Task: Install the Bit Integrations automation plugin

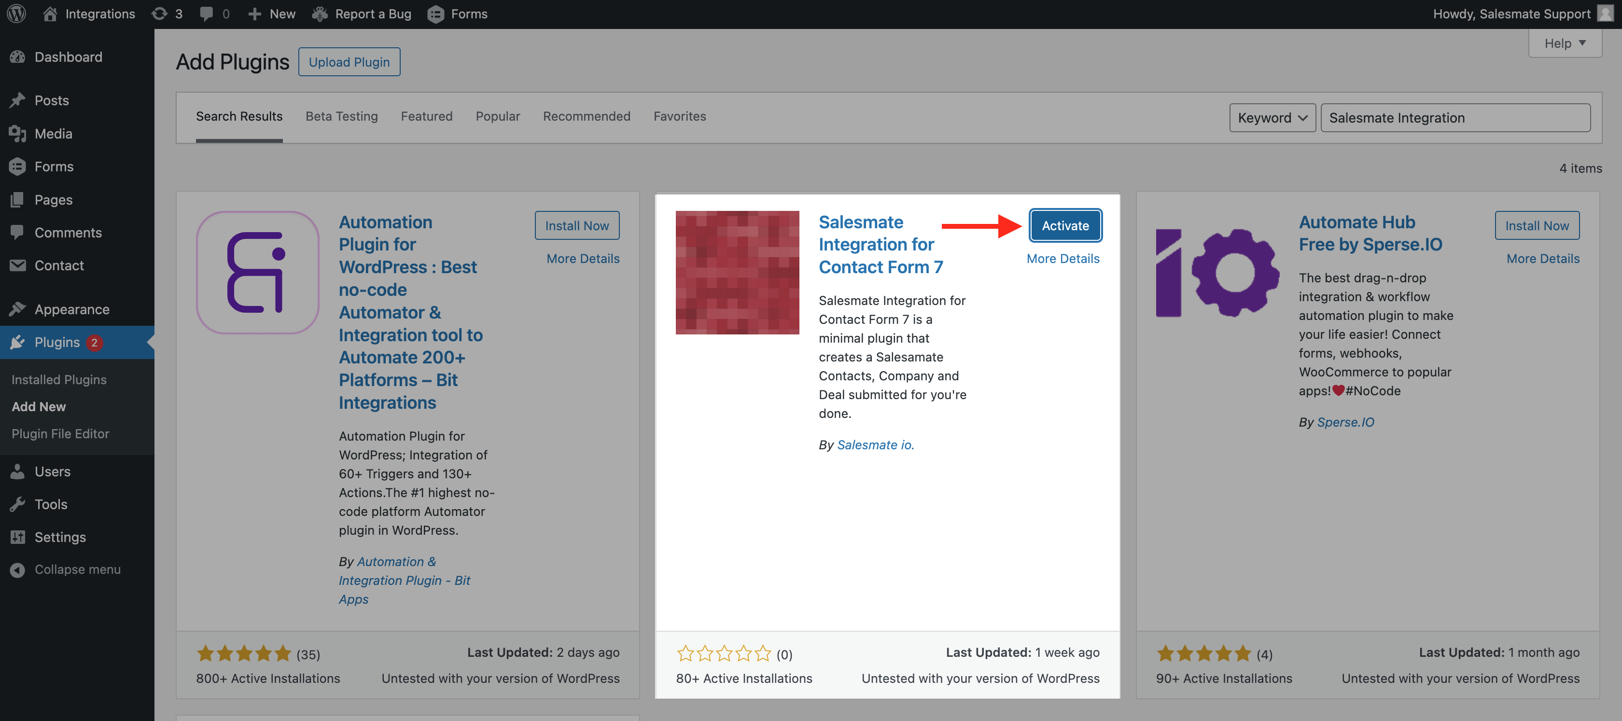Action: (x=577, y=225)
